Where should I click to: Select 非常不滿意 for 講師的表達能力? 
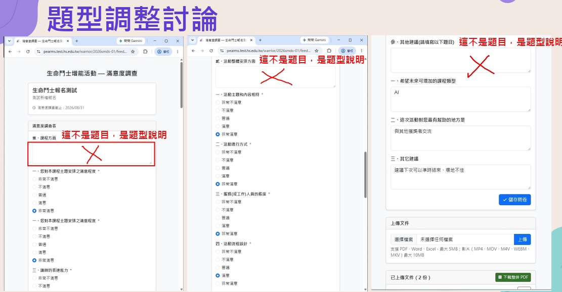coord(34,278)
